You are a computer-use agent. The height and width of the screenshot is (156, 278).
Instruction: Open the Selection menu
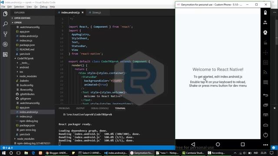[19, 7]
